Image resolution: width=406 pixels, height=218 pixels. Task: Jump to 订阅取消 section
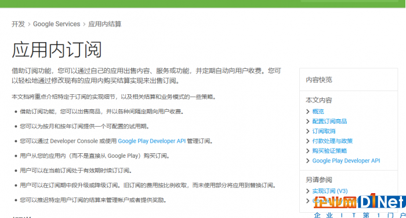coord(324,131)
